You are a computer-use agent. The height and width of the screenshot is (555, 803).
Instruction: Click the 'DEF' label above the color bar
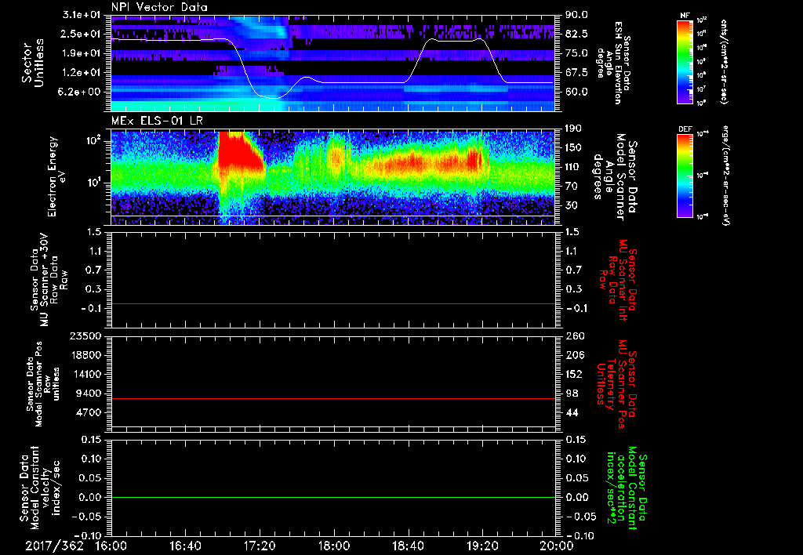[685, 129]
